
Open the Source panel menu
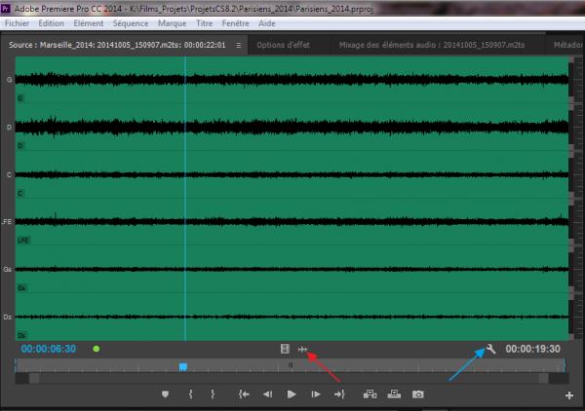(239, 45)
